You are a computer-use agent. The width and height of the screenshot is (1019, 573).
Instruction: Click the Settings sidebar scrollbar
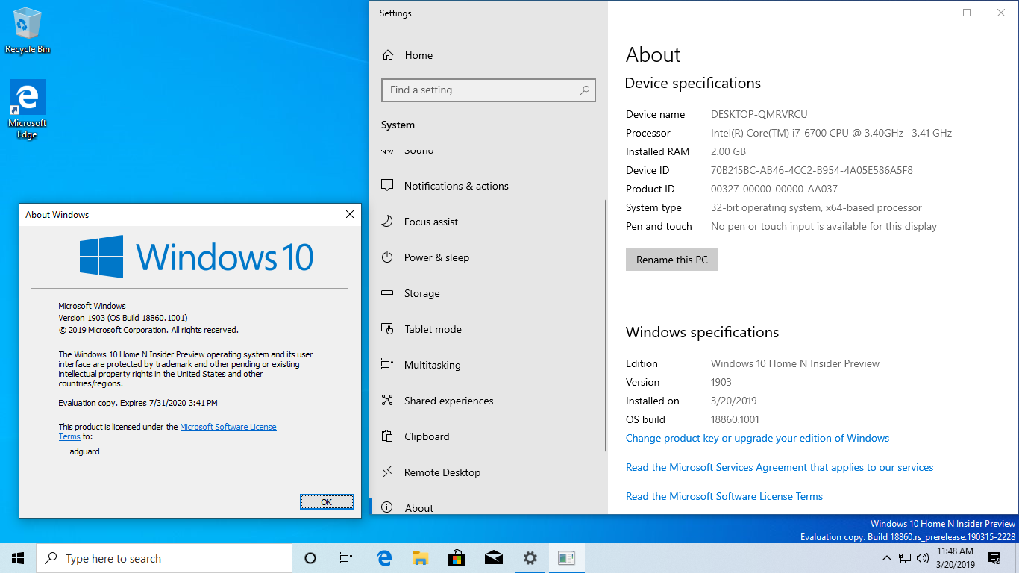coord(606,325)
